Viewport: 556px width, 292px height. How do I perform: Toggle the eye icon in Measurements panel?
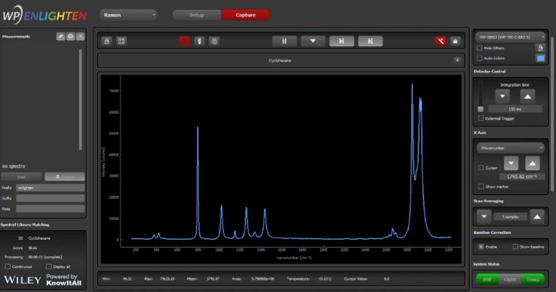(70, 36)
